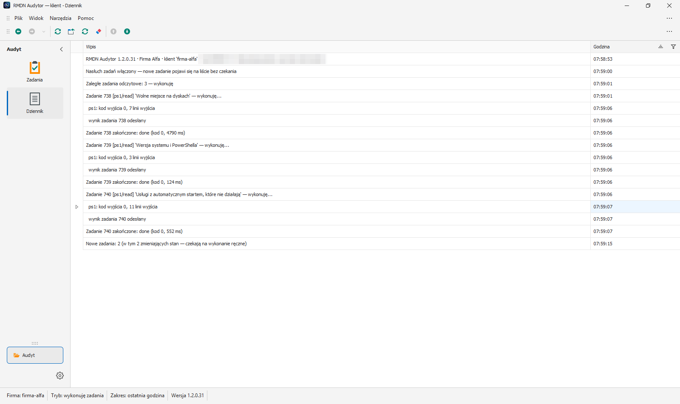
Task: Collapse the Audyt sidebar with chevron
Action: click(x=61, y=49)
